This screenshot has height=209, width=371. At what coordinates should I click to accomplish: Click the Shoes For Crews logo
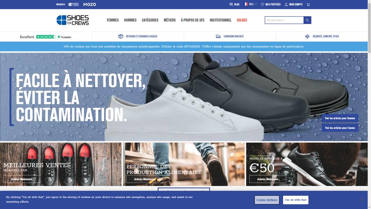click(x=73, y=20)
